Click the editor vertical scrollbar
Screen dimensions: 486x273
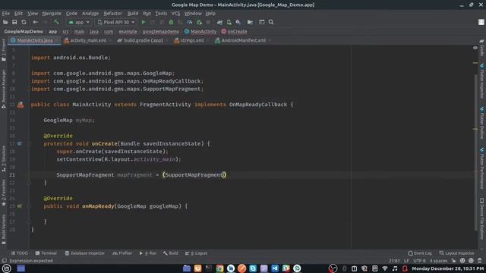click(475, 152)
